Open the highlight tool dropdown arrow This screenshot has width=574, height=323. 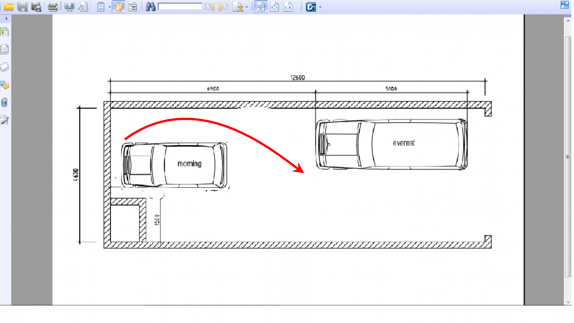[247, 7]
